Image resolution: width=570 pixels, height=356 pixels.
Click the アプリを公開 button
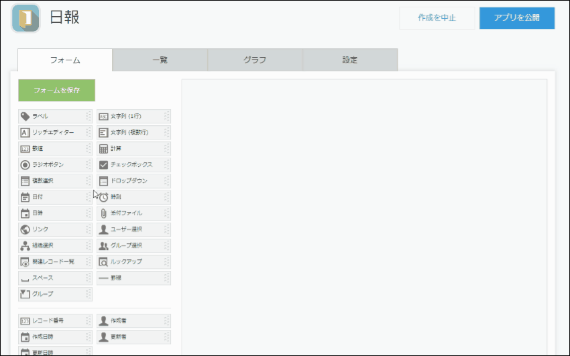click(516, 18)
